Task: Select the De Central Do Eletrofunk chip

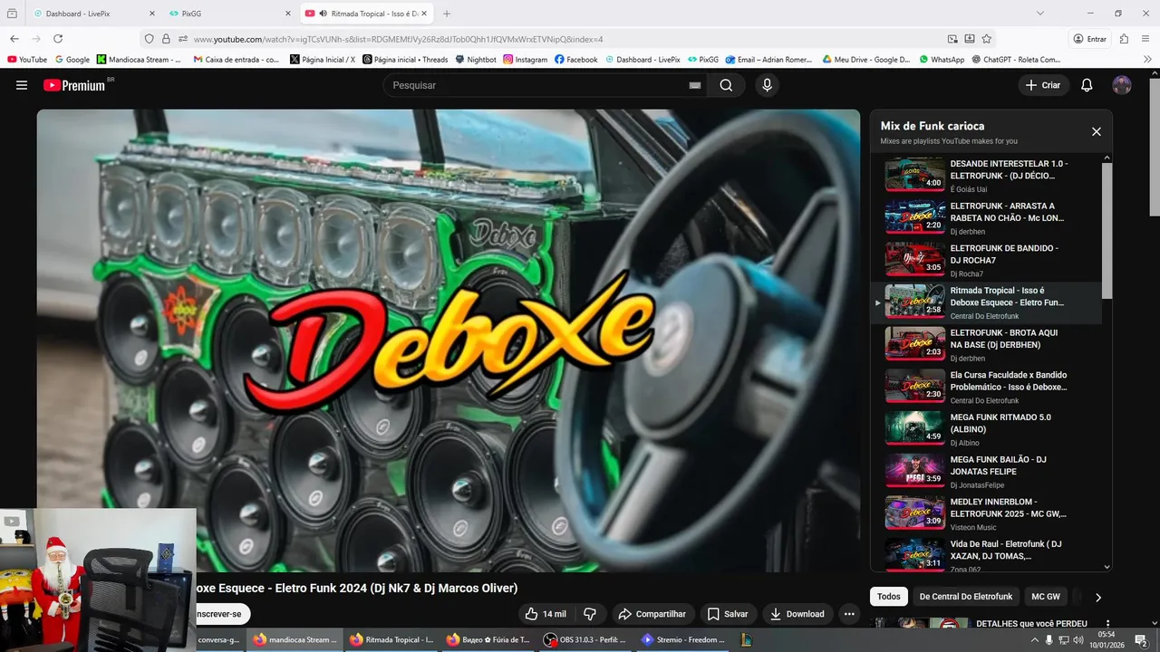Action: 966,597
